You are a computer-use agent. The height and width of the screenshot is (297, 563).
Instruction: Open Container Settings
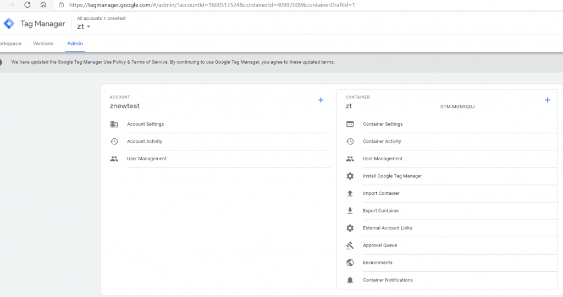tap(383, 124)
